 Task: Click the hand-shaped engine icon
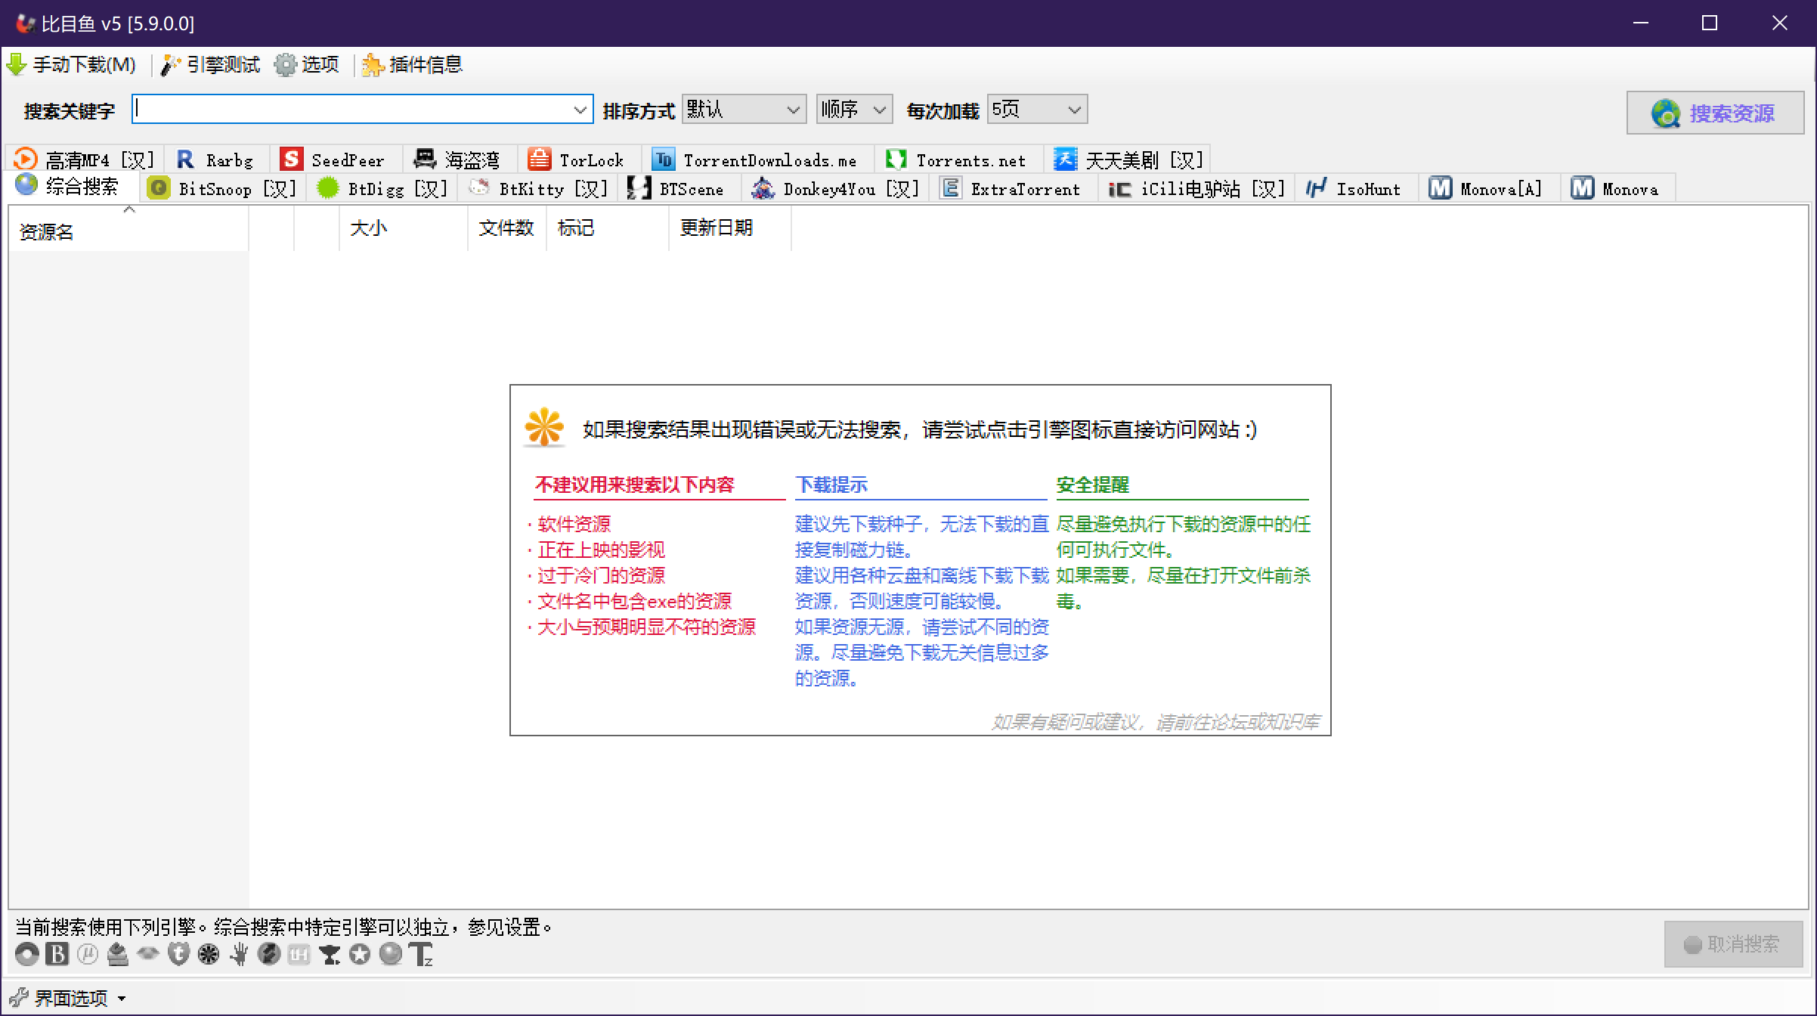click(239, 954)
